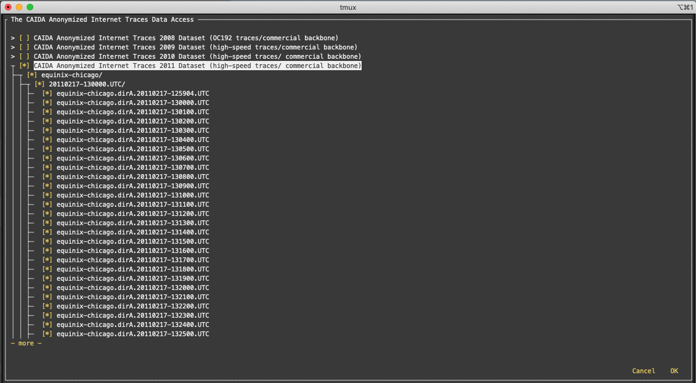Click file name equinix-chicago.dirA.20110217-132200.UTC

[133, 306]
